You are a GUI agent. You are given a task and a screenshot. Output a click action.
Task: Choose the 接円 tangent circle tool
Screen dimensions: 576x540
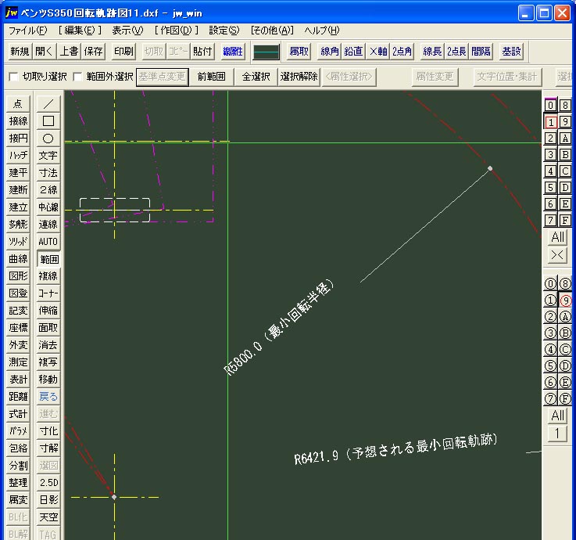[x=18, y=139]
